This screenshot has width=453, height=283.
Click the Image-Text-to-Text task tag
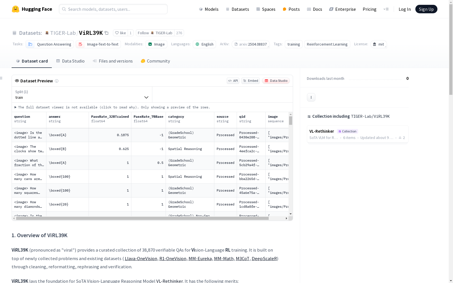tap(98, 44)
